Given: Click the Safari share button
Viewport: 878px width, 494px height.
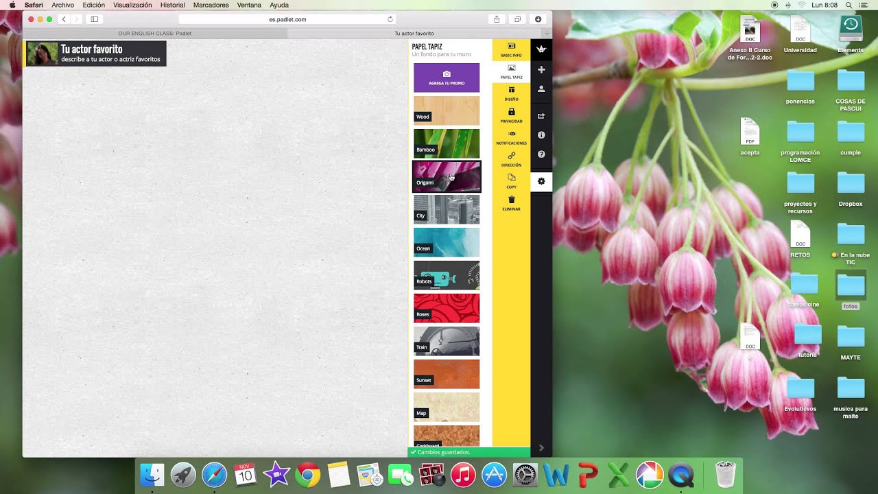Looking at the screenshot, I should pos(497,19).
